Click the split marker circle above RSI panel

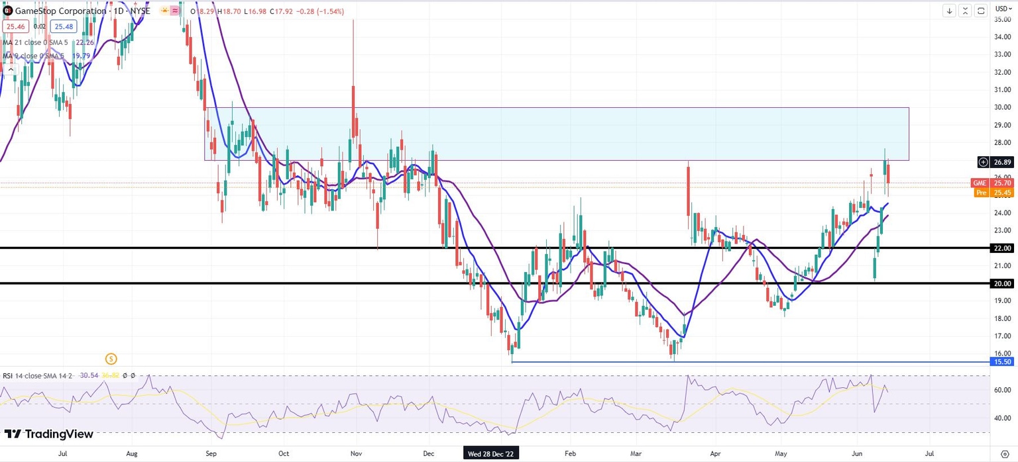(x=111, y=358)
